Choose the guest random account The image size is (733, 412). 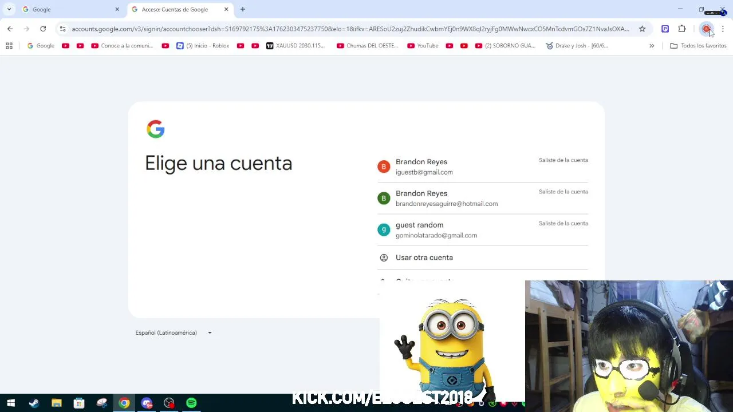tap(483, 229)
